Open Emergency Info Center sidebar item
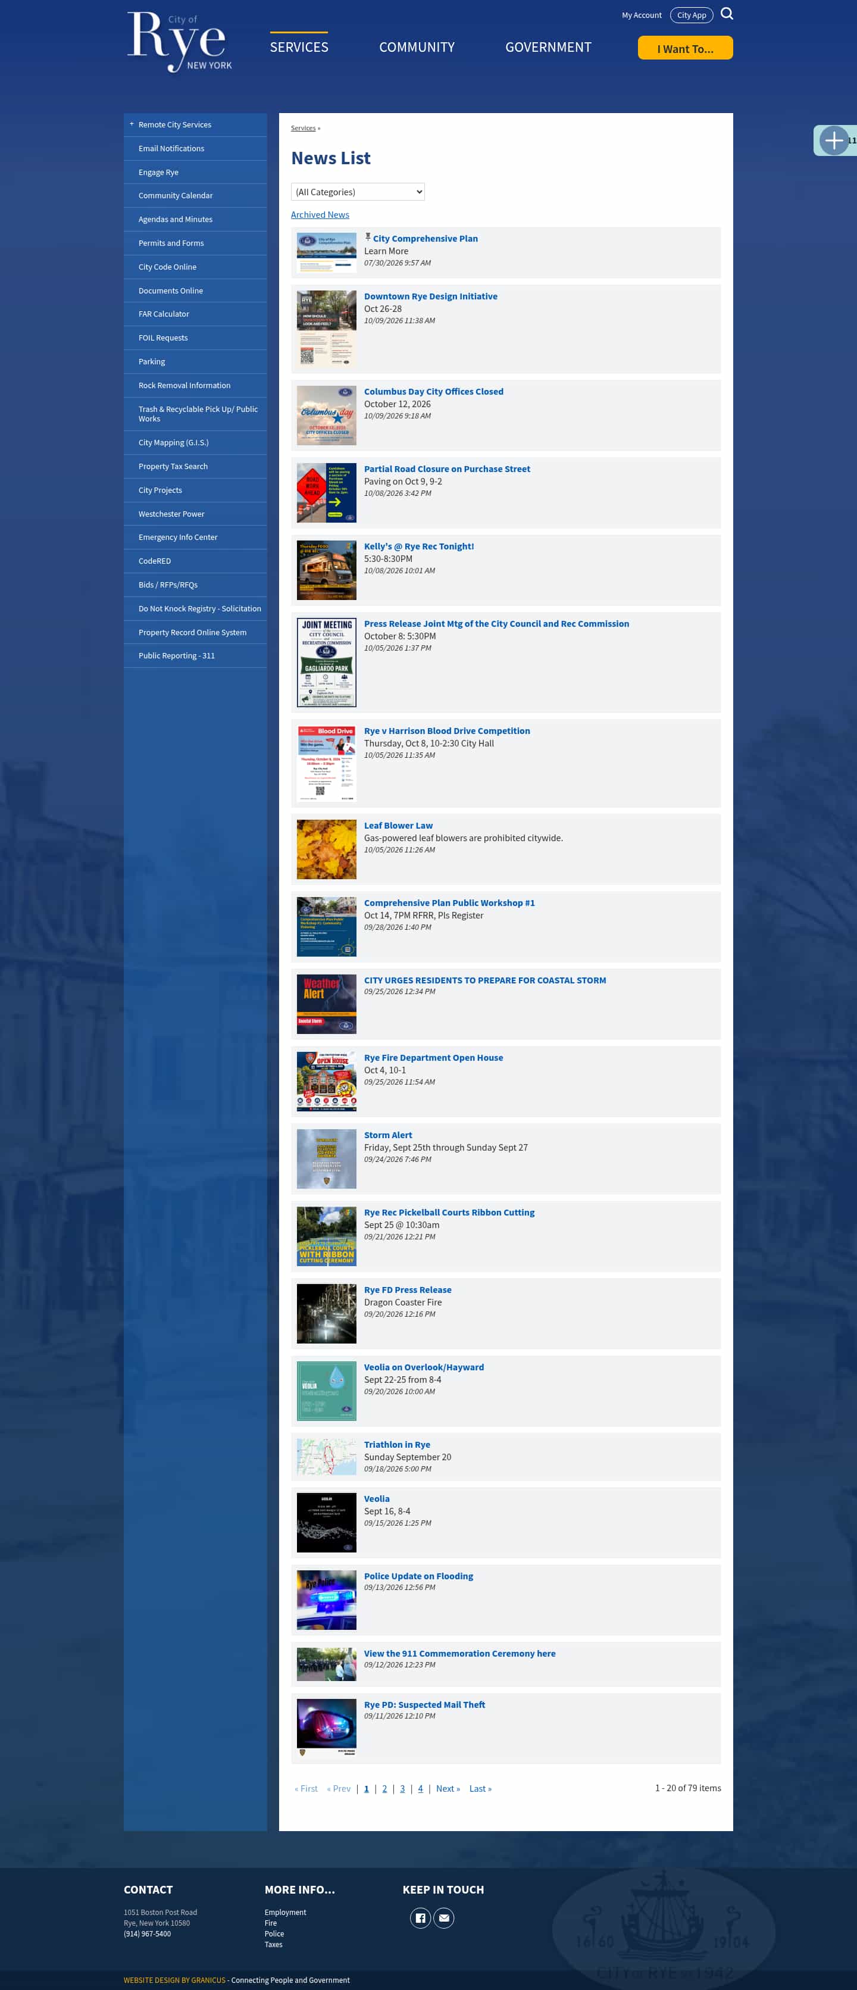 [x=195, y=537]
